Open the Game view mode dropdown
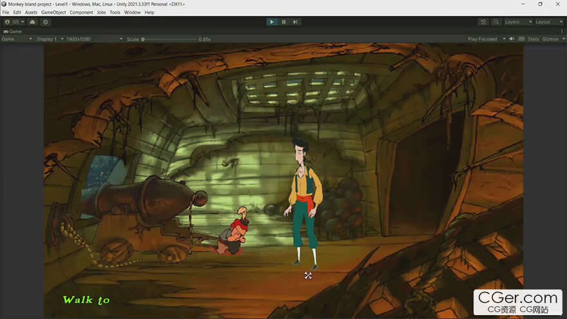The image size is (567, 319). [x=17, y=39]
